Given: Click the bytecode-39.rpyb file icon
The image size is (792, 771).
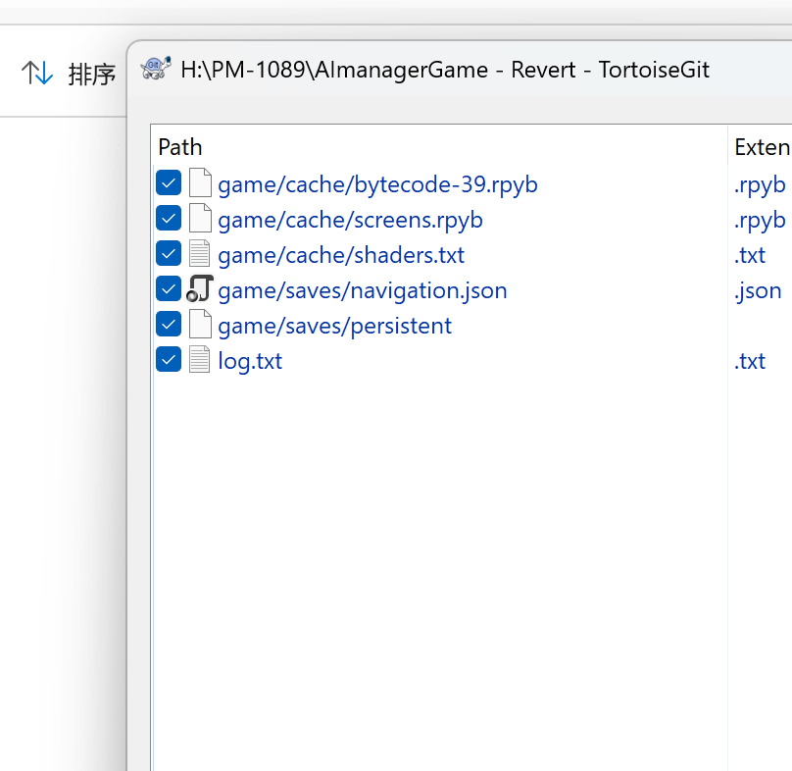Looking at the screenshot, I should pos(200,182).
